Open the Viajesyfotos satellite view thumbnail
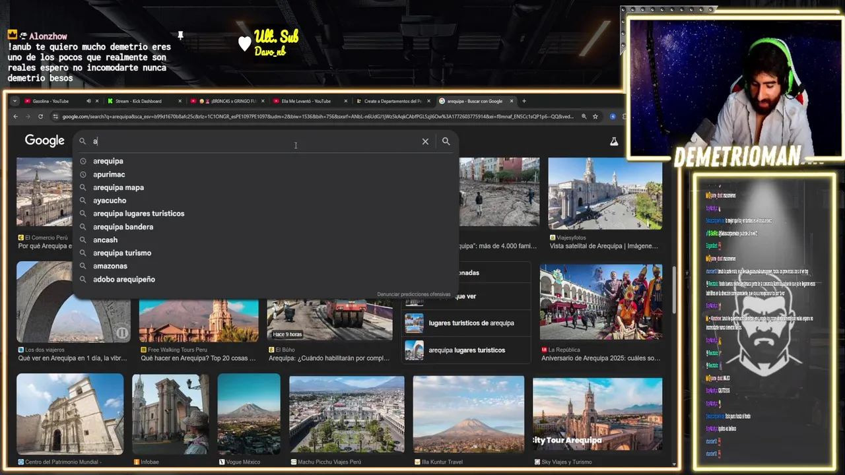The image size is (845, 475). (x=605, y=193)
